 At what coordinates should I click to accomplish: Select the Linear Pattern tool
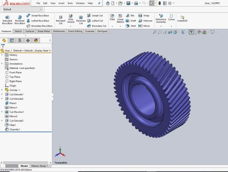[120, 18]
